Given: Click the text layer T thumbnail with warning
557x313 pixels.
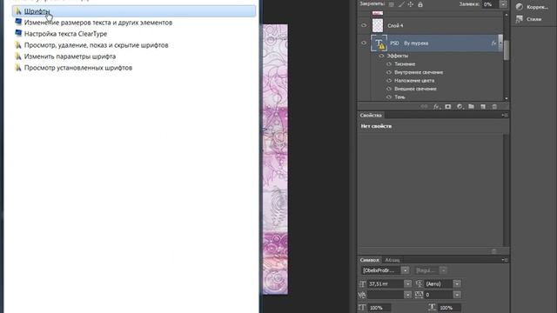Looking at the screenshot, I should [379, 43].
